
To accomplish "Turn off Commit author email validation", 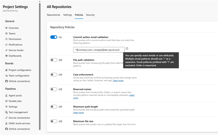I will click(54, 37).
